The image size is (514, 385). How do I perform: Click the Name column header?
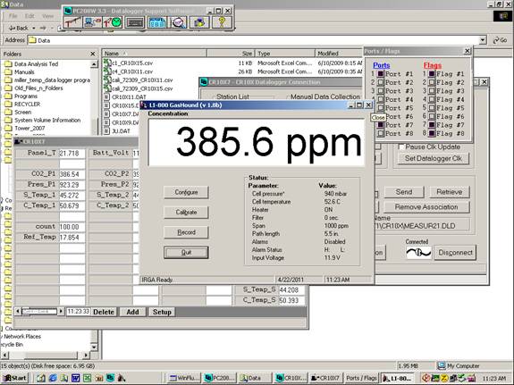154,53
